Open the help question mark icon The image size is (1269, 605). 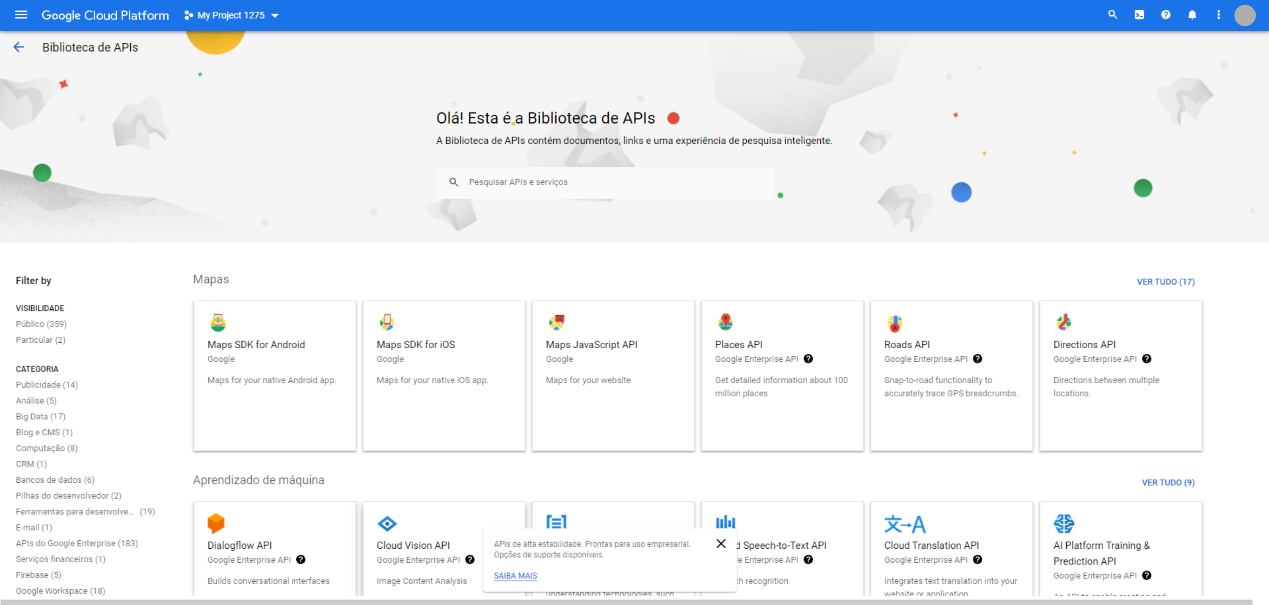1166,15
